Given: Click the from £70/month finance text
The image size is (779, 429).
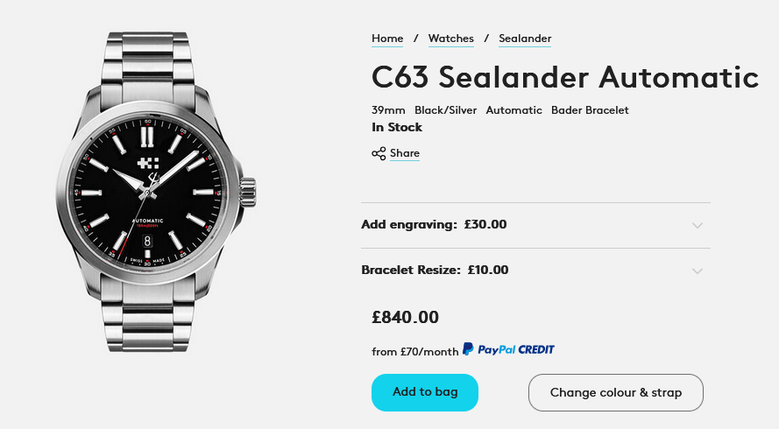Looking at the screenshot, I should pos(414,352).
